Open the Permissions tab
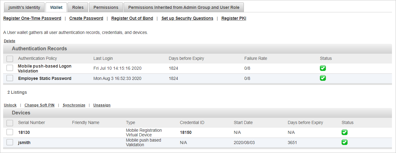Screen dimensions: 396x153 (x=106, y=7)
